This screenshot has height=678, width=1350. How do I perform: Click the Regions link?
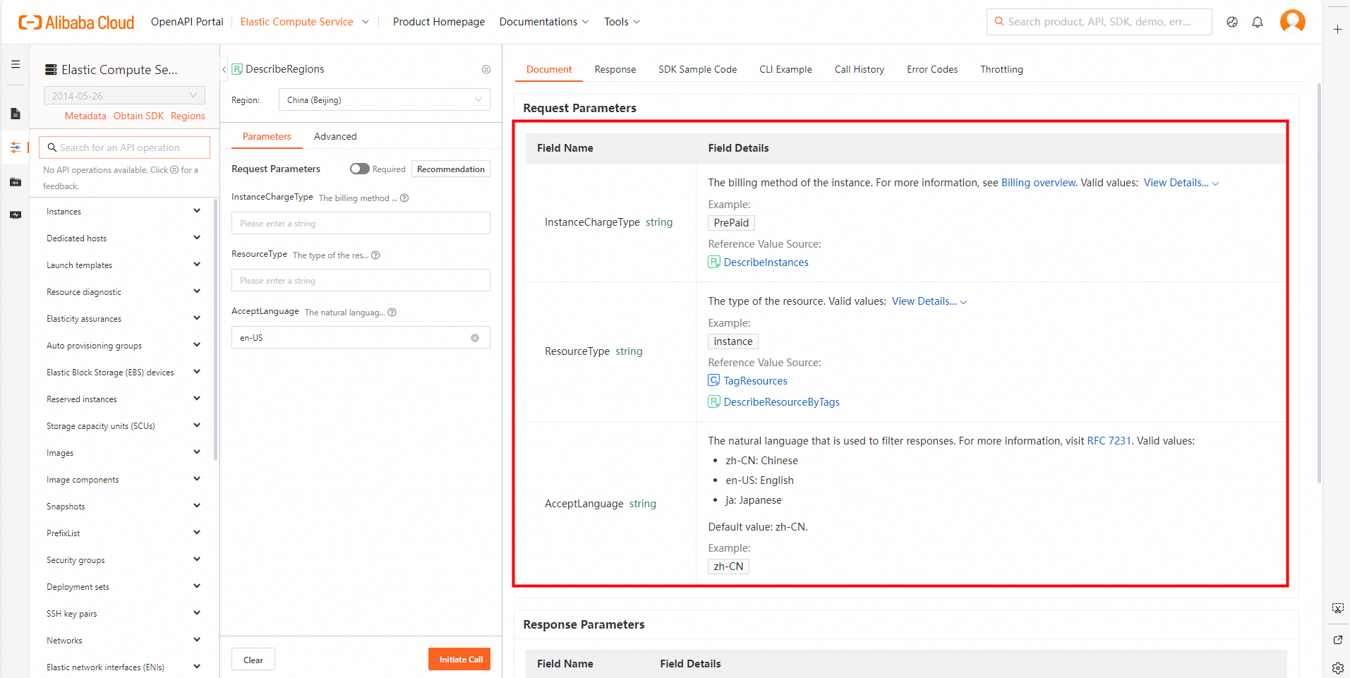tap(188, 116)
